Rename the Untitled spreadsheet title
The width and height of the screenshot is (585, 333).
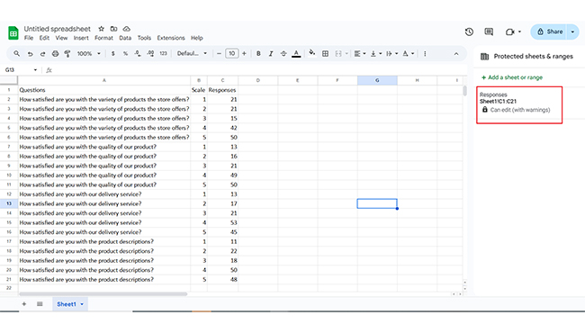click(x=57, y=29)
